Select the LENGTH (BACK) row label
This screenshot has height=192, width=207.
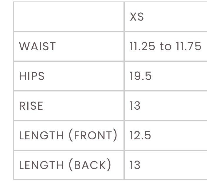65,165
